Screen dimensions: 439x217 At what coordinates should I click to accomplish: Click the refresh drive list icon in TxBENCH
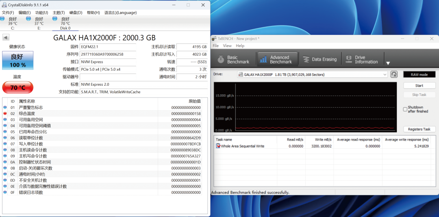click(394, 74)
